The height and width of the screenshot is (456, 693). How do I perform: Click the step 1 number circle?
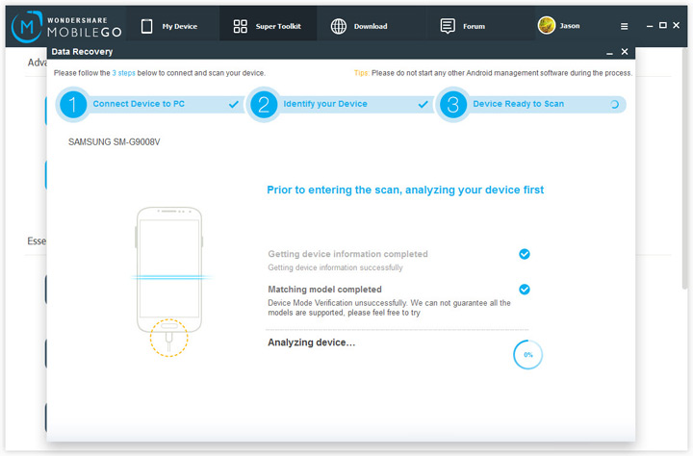pyautogui.click(x=72, y=104)
